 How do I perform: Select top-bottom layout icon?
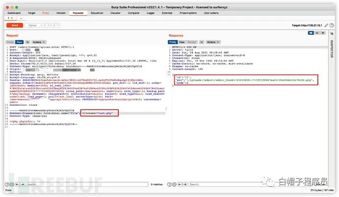[x=317, y=33]
